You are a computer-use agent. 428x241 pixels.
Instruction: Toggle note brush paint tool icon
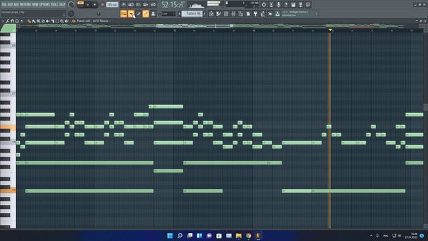coord(138,13)
